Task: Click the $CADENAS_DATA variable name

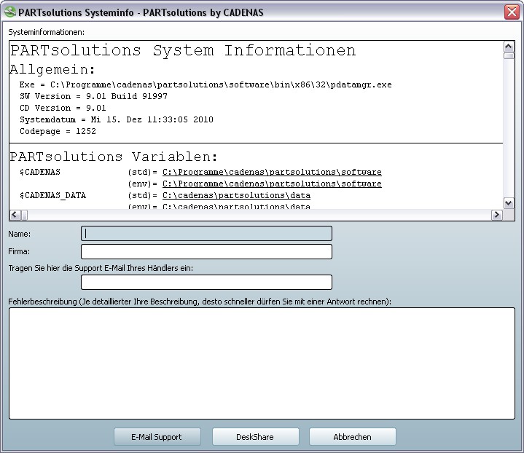Action: coord(52,195)
